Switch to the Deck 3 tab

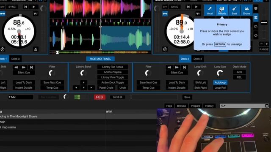coord(15,59)
